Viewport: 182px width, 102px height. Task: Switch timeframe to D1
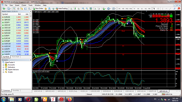click(142, 9)
